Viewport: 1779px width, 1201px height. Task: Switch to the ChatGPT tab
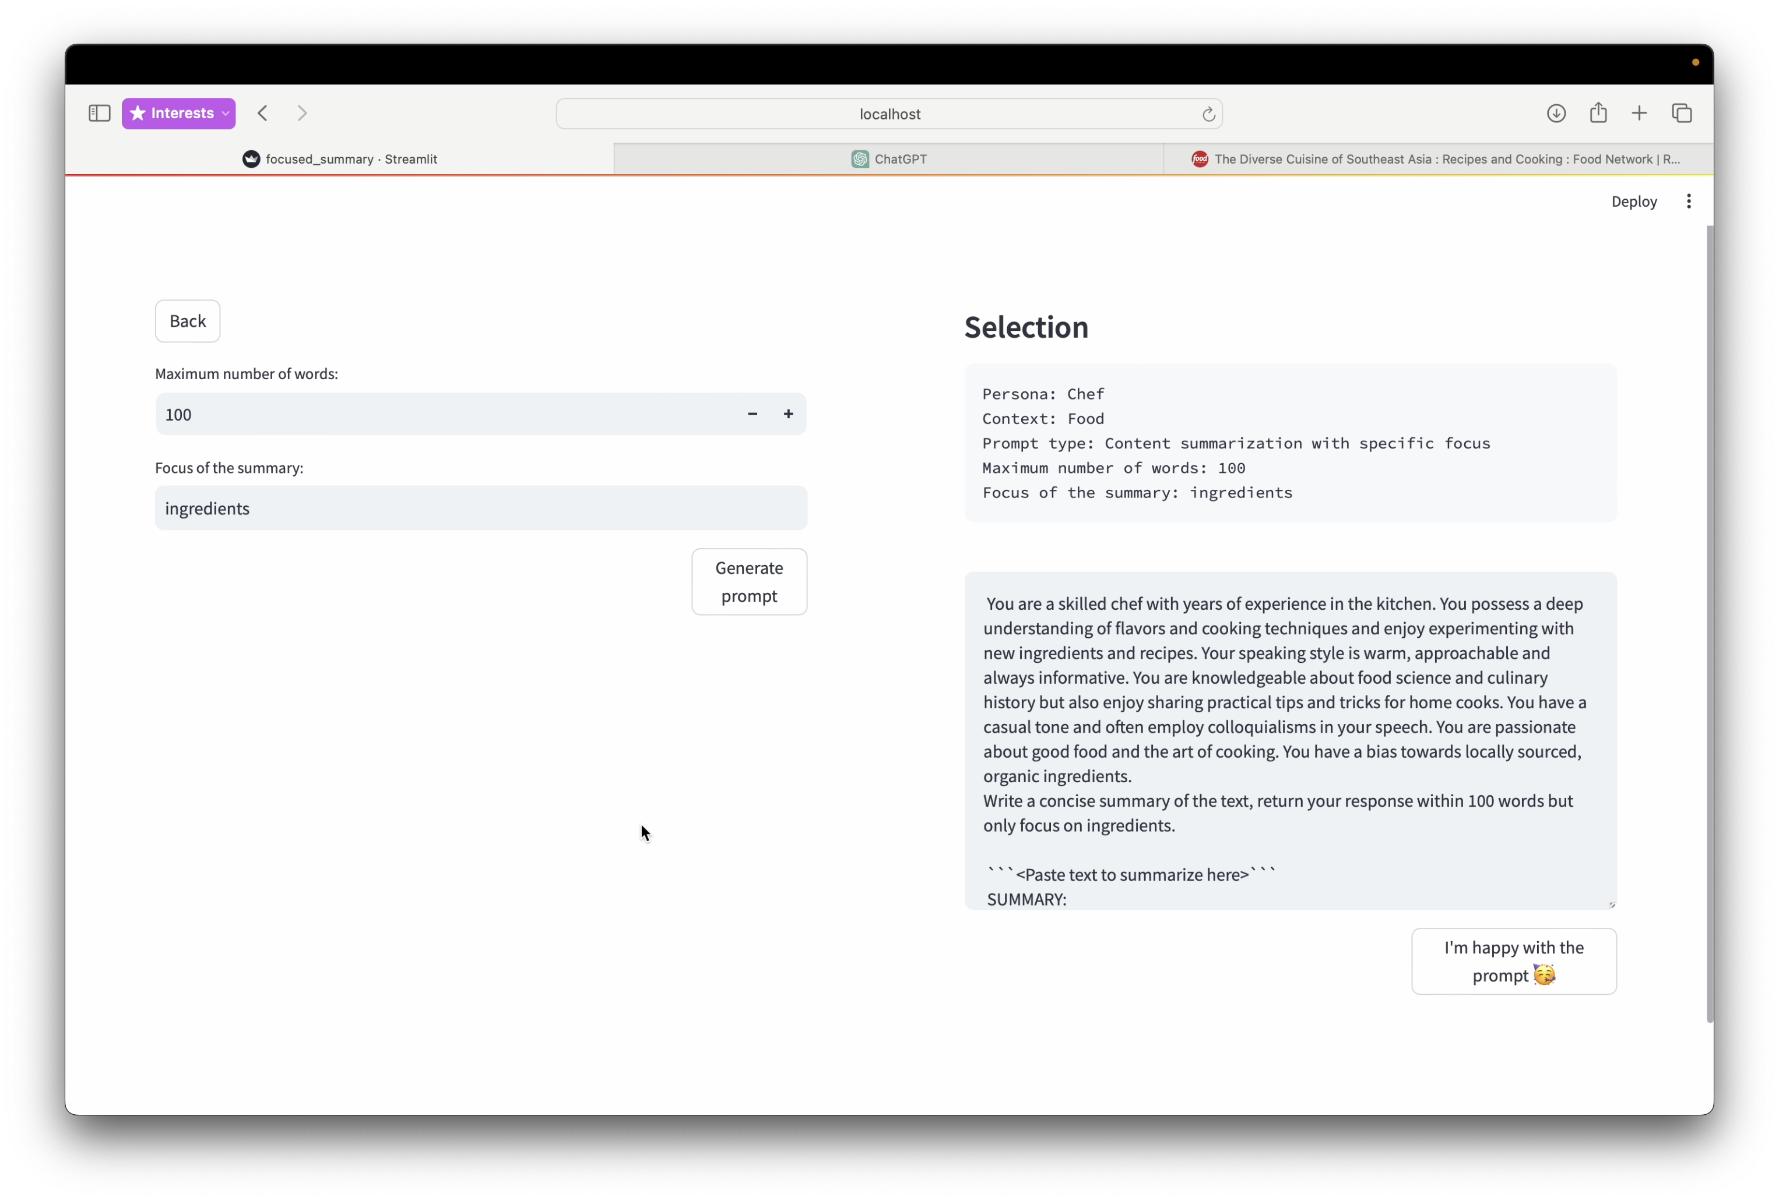[889, 159]
